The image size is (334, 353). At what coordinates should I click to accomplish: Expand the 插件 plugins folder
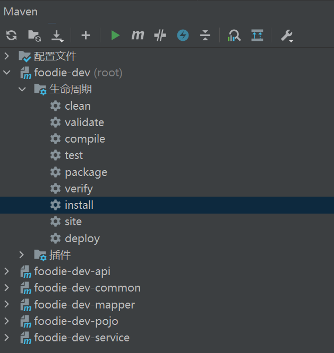click(x=22, y=255)
